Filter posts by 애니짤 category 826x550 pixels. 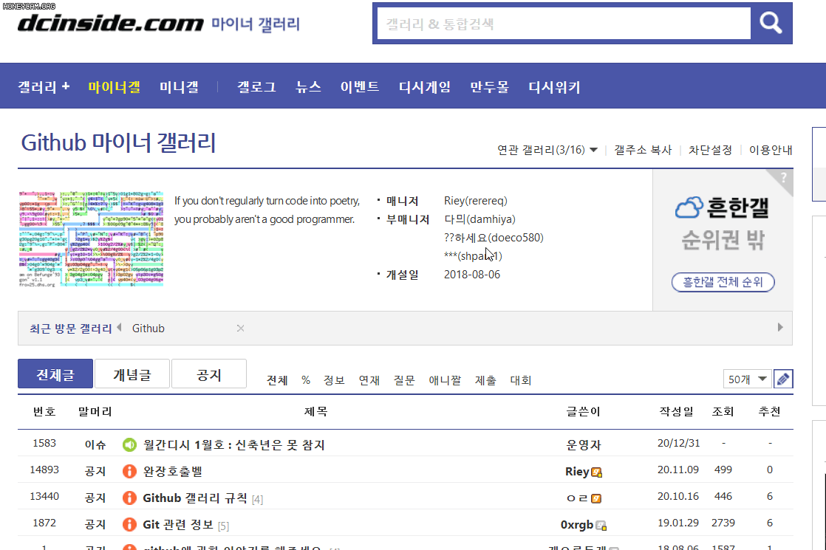pos(445,380)
